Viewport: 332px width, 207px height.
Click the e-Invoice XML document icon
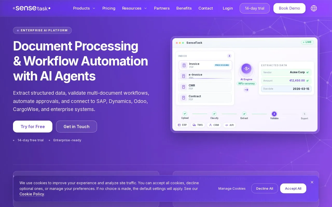tap(184, 76)
